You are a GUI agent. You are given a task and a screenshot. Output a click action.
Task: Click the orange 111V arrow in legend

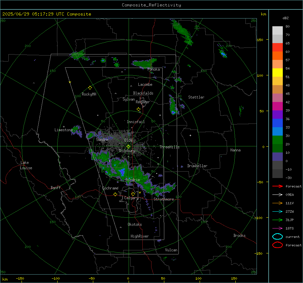pyautogui.click(x=277, y=203)
